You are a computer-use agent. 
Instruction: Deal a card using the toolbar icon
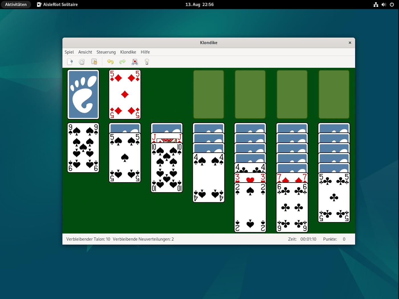point(135,62)
